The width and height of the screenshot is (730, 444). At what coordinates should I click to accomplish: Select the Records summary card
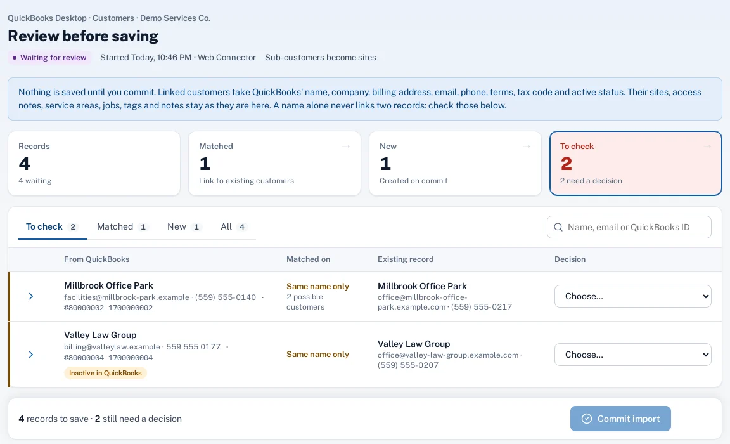pos(94,163)
